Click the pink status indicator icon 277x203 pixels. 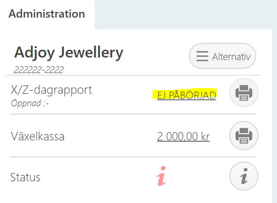[x=161, y=176]
